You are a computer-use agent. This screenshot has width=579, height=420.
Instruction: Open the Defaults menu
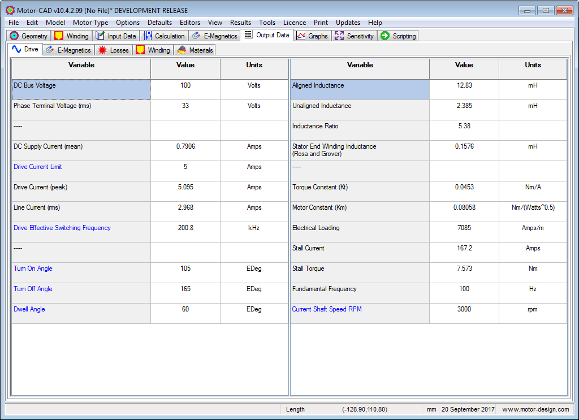[159, 23]
